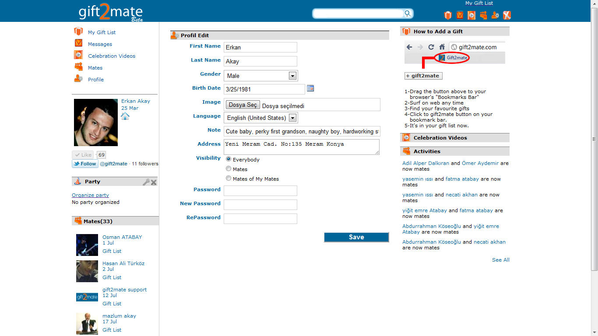Open the Language dropdown

[x=261, y=118]
